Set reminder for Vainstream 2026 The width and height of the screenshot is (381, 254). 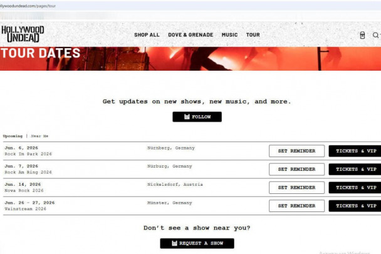pos(296,205)
